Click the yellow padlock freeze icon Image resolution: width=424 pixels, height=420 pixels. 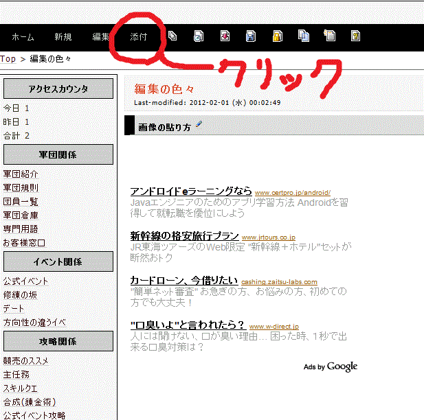pyautogui.click(x=277, y=36)
